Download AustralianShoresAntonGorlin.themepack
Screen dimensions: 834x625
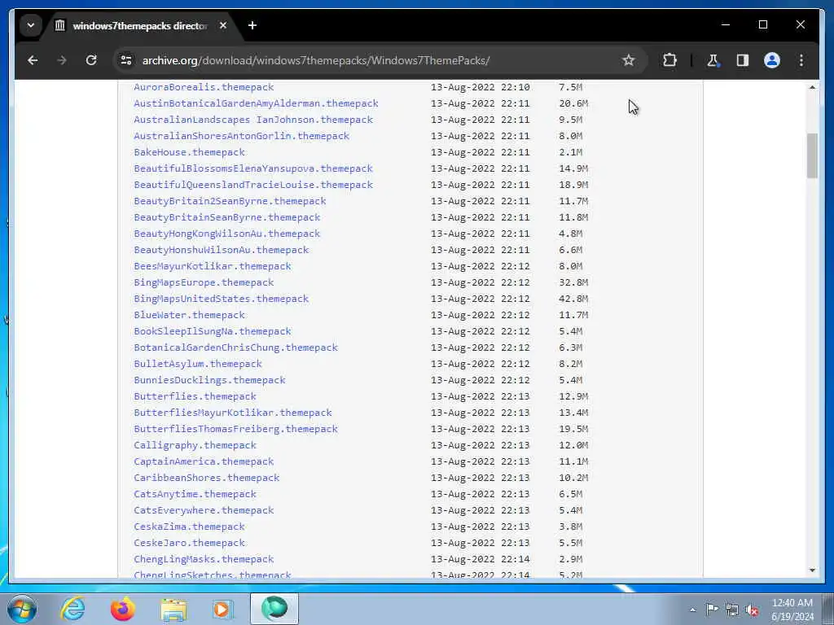click(x=241, y=136)
